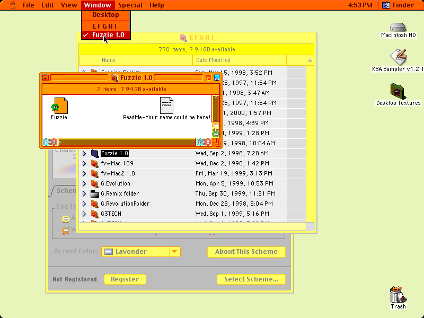Open the Special menu
Viewport: 424px width, 318px height.
(x=130, y=5)
